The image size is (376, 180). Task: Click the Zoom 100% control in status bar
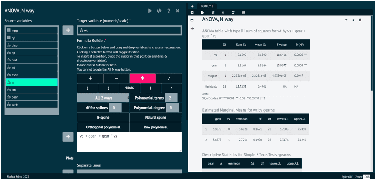(x=367, y=177)
